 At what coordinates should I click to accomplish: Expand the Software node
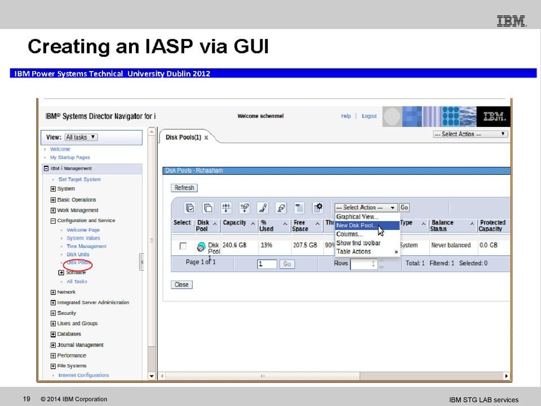click(61, 272)
